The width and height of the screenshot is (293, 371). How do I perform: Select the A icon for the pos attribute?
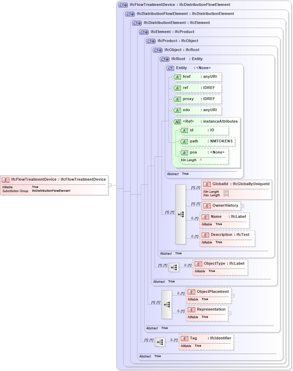[x=184, y=152]
